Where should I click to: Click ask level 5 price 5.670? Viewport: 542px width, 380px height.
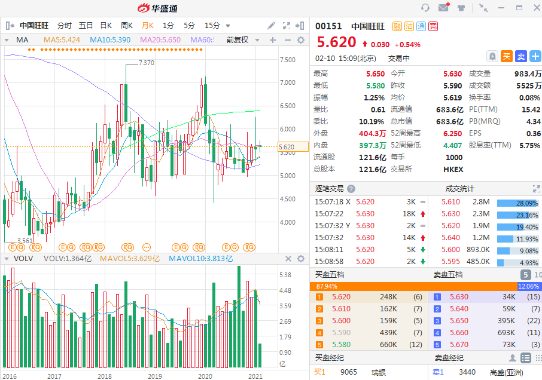click(459, 345)
